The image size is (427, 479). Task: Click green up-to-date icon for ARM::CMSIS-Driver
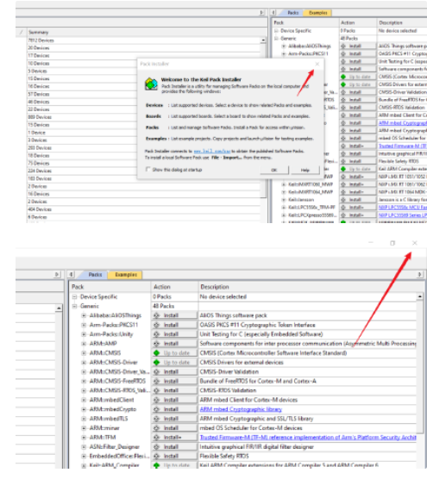coord(157,363)
